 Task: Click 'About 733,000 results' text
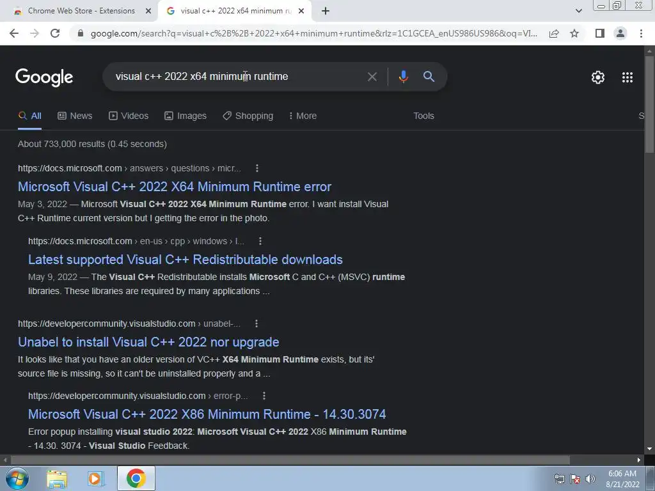tap(61, 144)
